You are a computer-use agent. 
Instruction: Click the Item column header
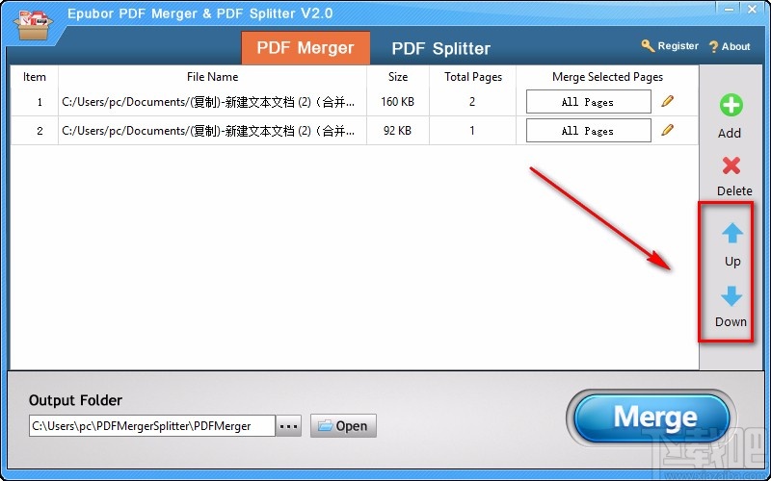[x=35, y=77]
